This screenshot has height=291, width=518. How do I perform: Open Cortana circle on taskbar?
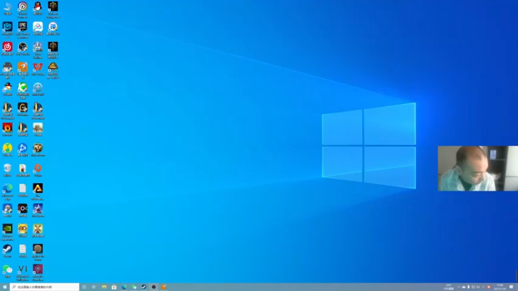click(x=84, y=287)
